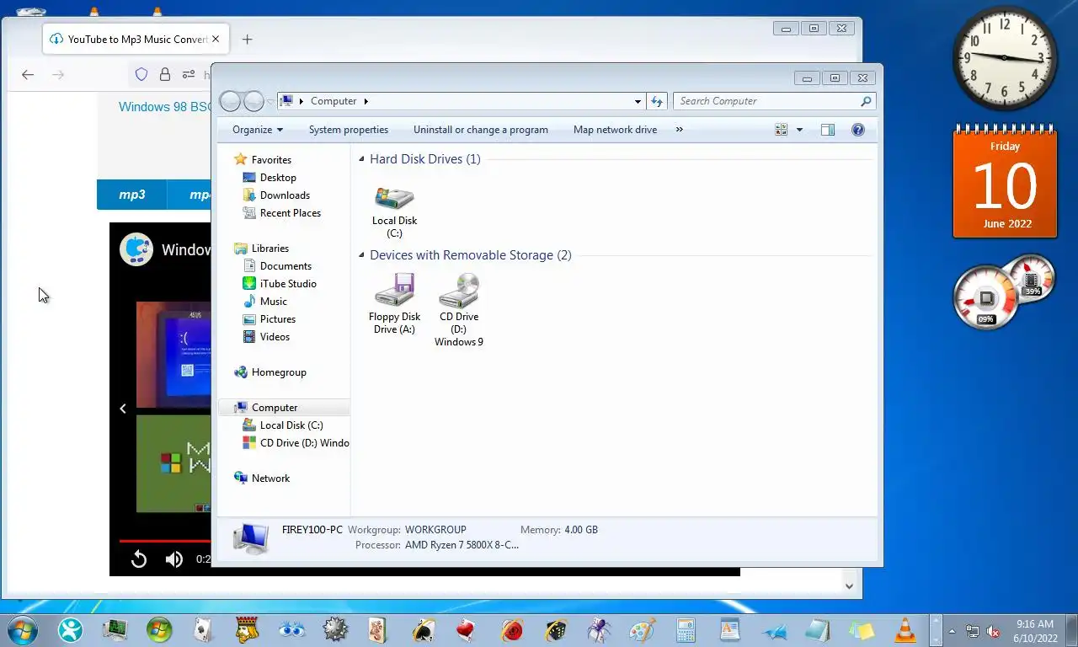Open Music library in navigation pane
The width and height of the screenshot is (1078, 647).
273,302
